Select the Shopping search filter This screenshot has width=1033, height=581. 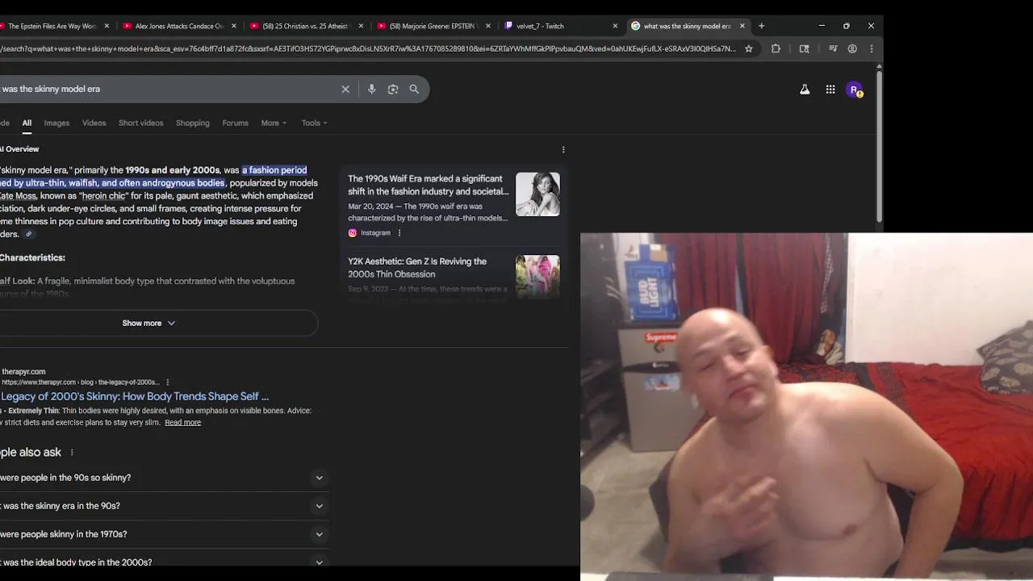click(x=193, y=123)
